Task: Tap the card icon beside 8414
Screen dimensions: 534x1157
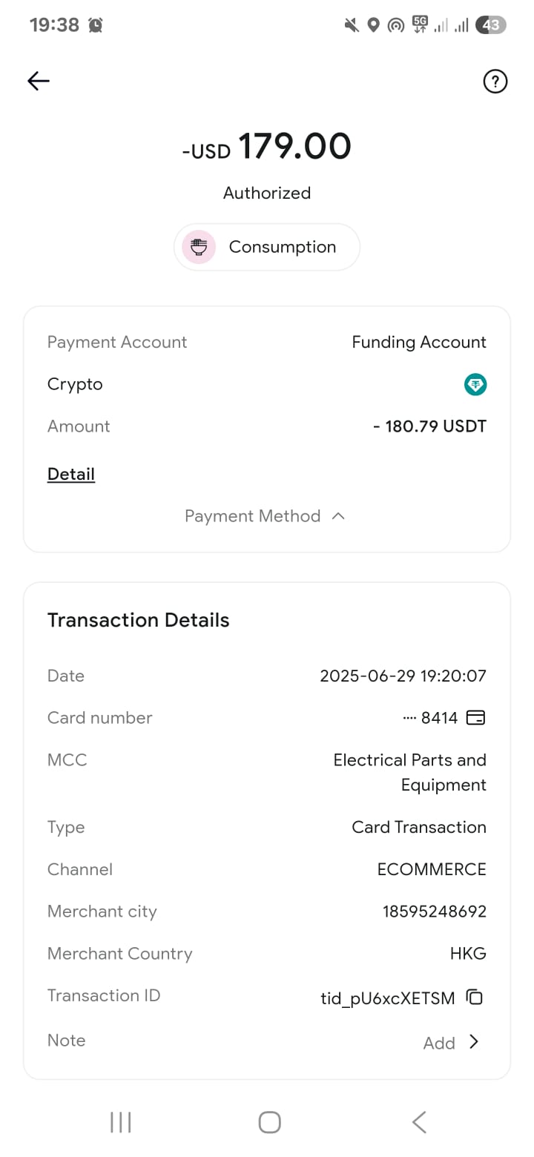Action: click(475, 718)
